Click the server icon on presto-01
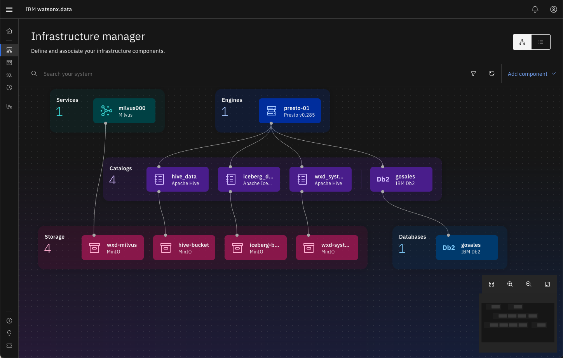 tap(272, 111)
